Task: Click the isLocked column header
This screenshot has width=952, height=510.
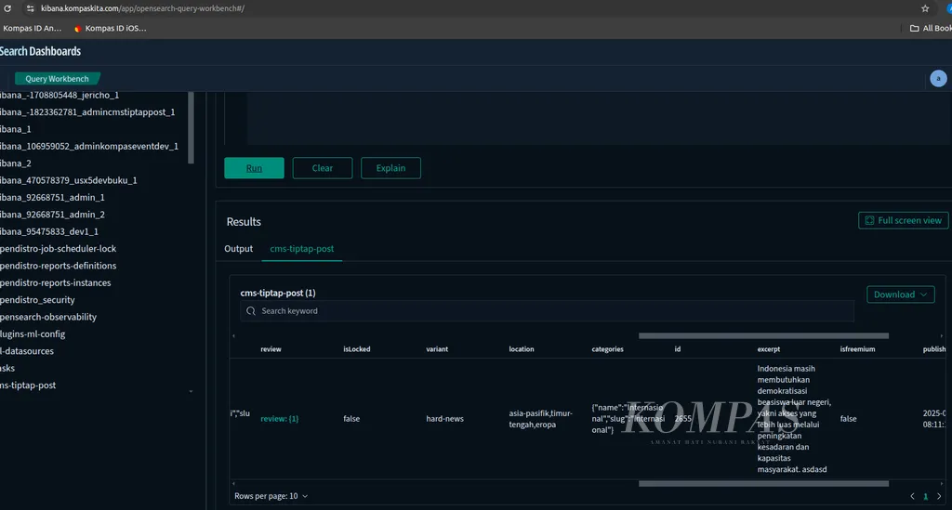Action: tap(356, 349)
